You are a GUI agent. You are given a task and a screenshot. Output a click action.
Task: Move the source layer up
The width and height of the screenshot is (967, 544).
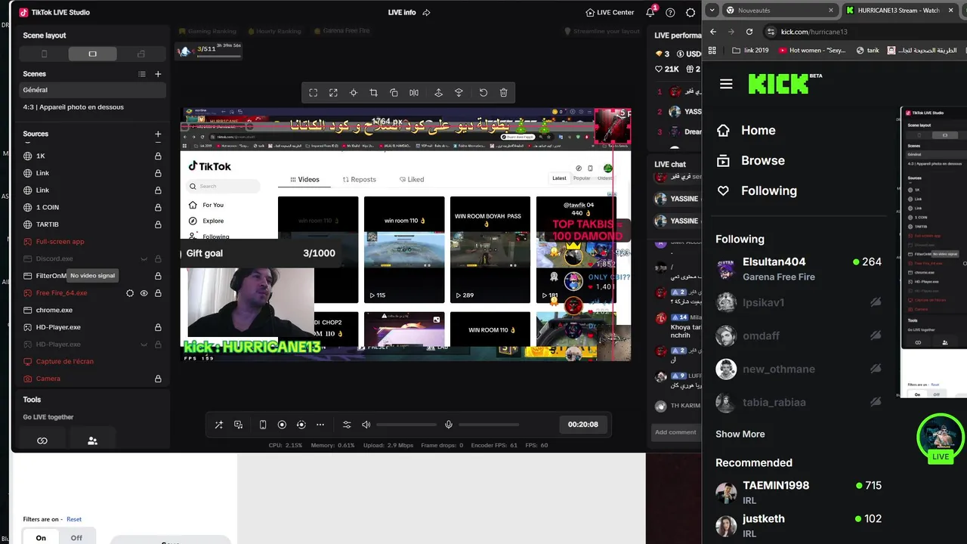point(438,93)
